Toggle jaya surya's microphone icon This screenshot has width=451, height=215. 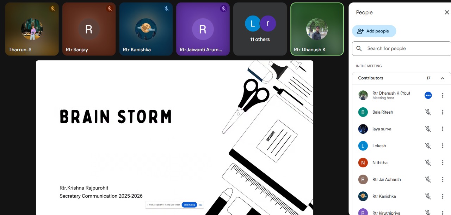pyautogui.click(x=428, y=129)
